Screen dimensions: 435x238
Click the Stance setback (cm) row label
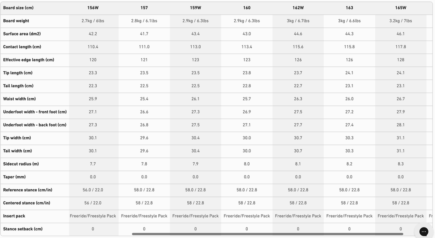coord(23,229)
